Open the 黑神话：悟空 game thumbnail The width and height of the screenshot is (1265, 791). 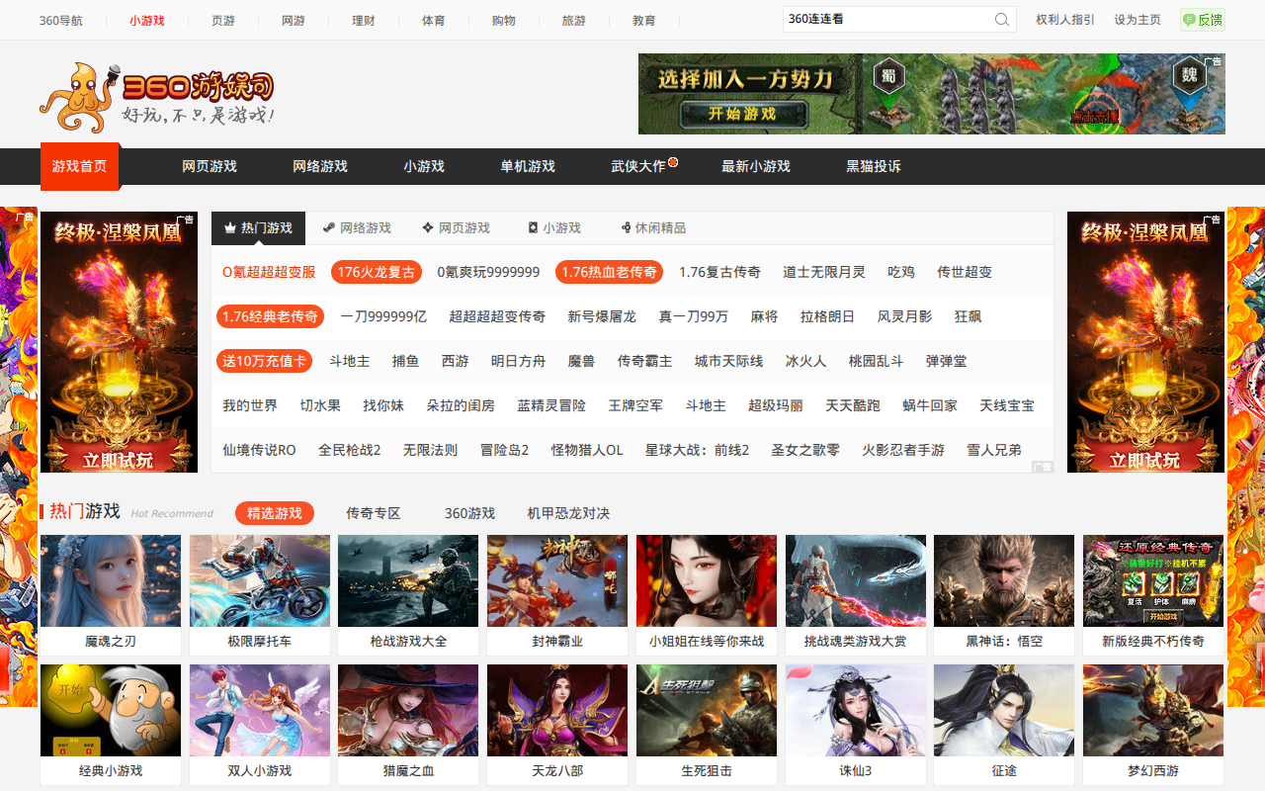1003,581
